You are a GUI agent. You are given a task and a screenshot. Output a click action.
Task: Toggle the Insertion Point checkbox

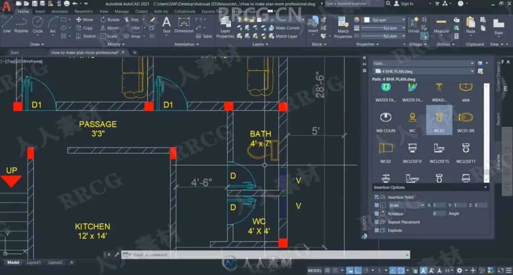coord(377,197)
